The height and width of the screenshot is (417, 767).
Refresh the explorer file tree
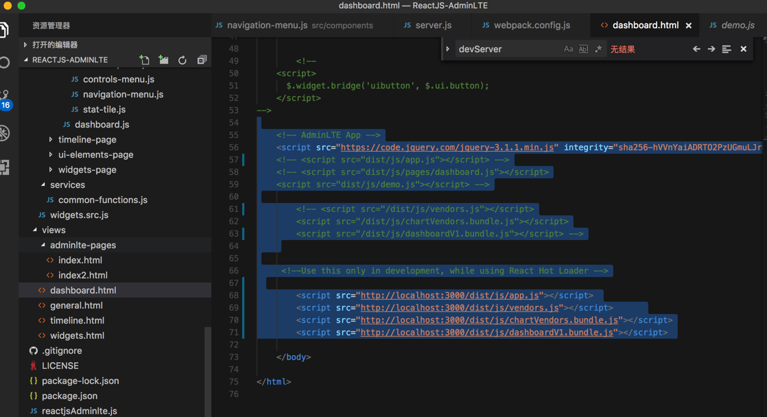[182, 60]
